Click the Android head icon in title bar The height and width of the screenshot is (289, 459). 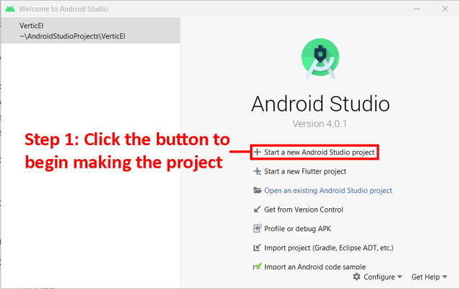click(x=10, y=9)
